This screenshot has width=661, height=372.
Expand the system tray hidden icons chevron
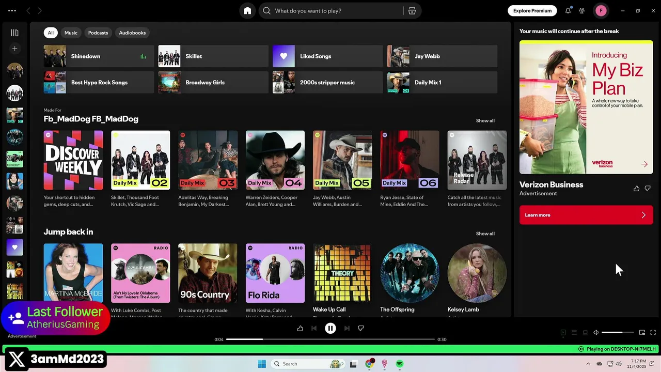pos(588,364)
